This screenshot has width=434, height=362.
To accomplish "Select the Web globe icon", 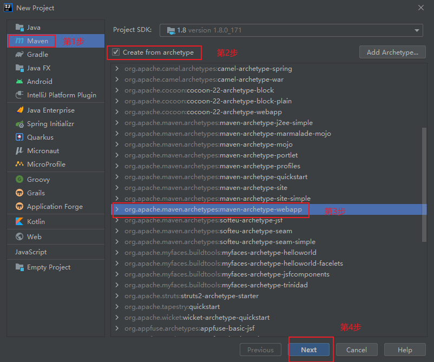I will 19,237.
